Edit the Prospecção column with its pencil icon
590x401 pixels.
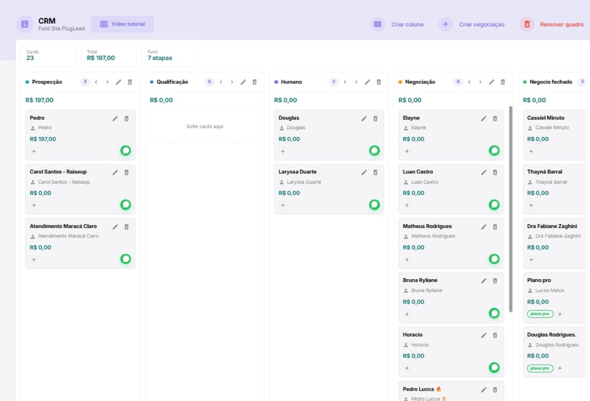point(118,82)
